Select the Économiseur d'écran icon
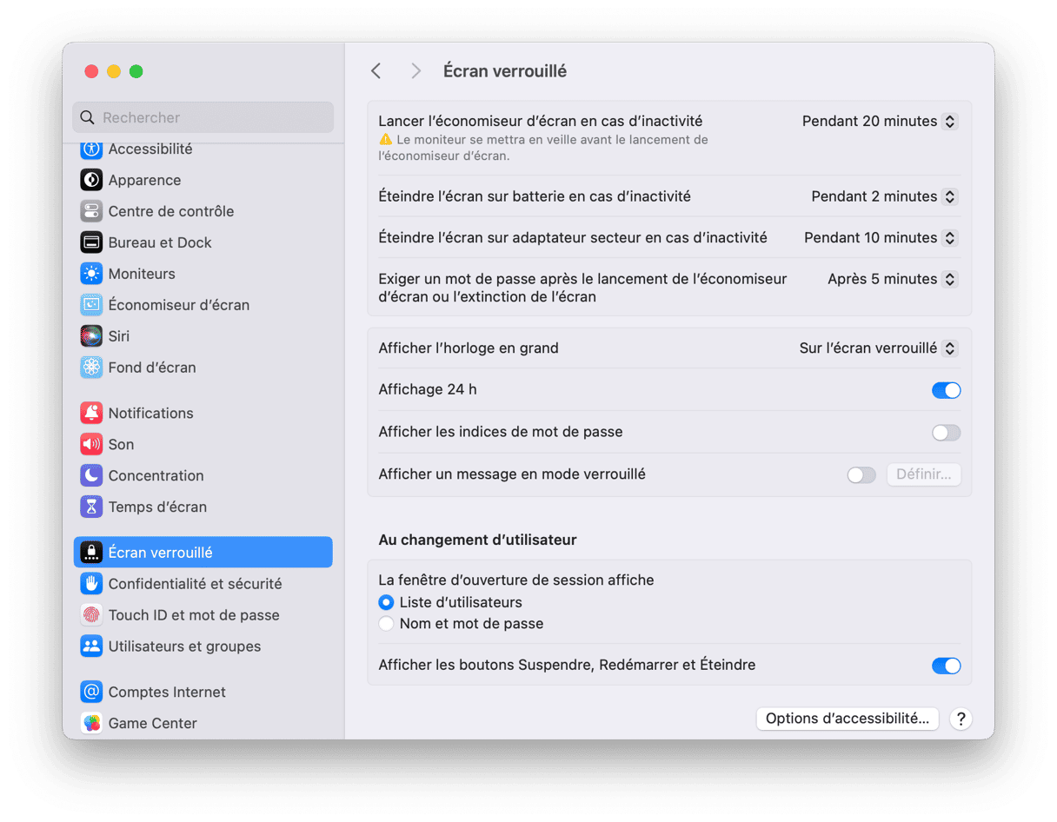 coord(91,305)
